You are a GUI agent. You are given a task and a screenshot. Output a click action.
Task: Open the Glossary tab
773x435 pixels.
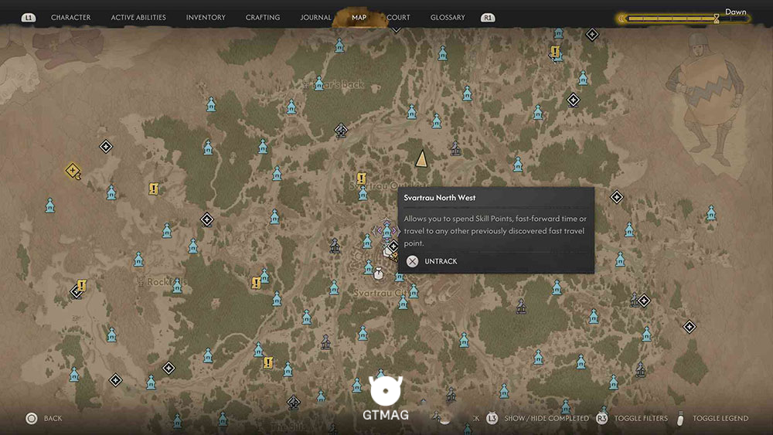point(448,17)
